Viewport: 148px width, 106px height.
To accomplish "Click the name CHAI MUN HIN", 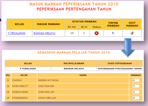I will [x=46, y=86].
